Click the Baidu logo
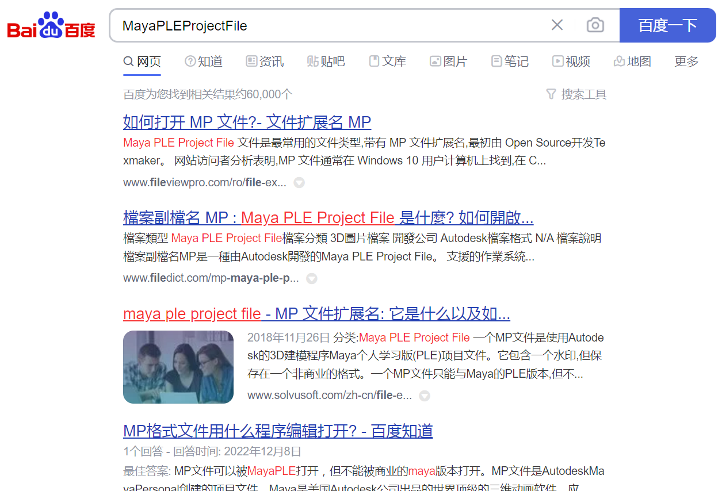The width and height of the screenshot is (722, 491). coord(51,25)
